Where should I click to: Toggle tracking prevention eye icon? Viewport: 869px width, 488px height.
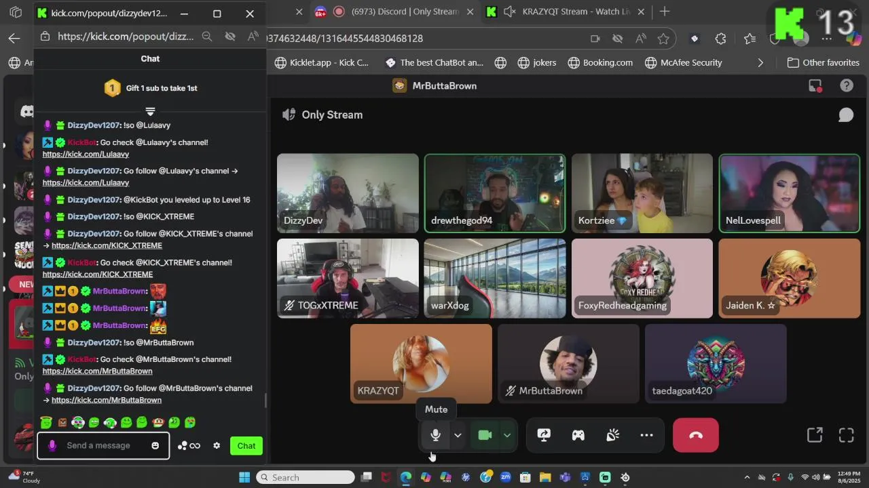[x=617, y=39]
